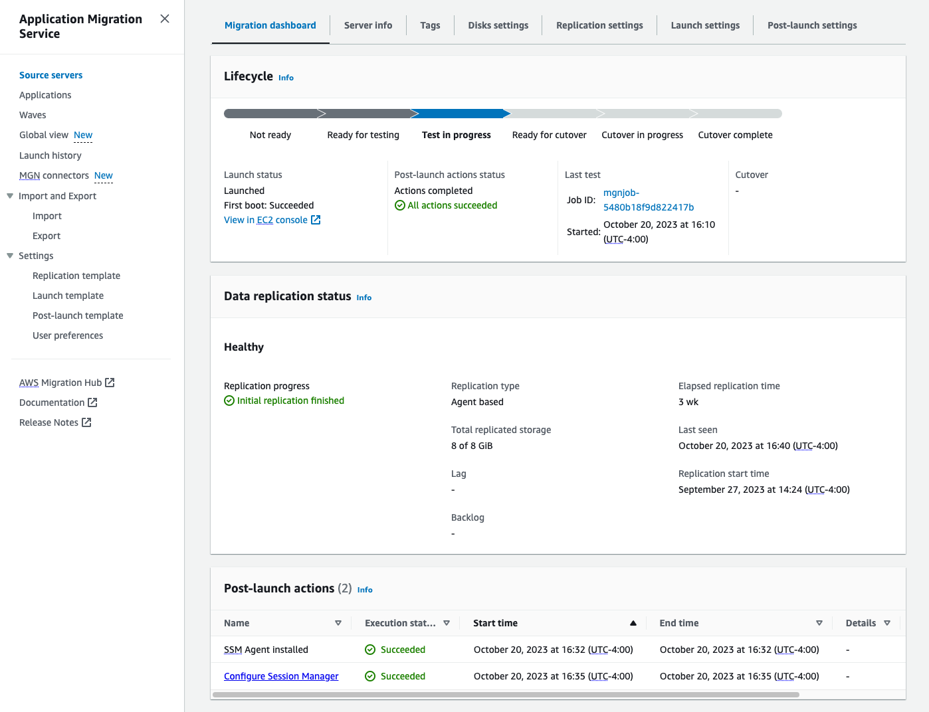Click the End time column sort arrow
The height and width of the screenshot is (712, 929).
819,623
